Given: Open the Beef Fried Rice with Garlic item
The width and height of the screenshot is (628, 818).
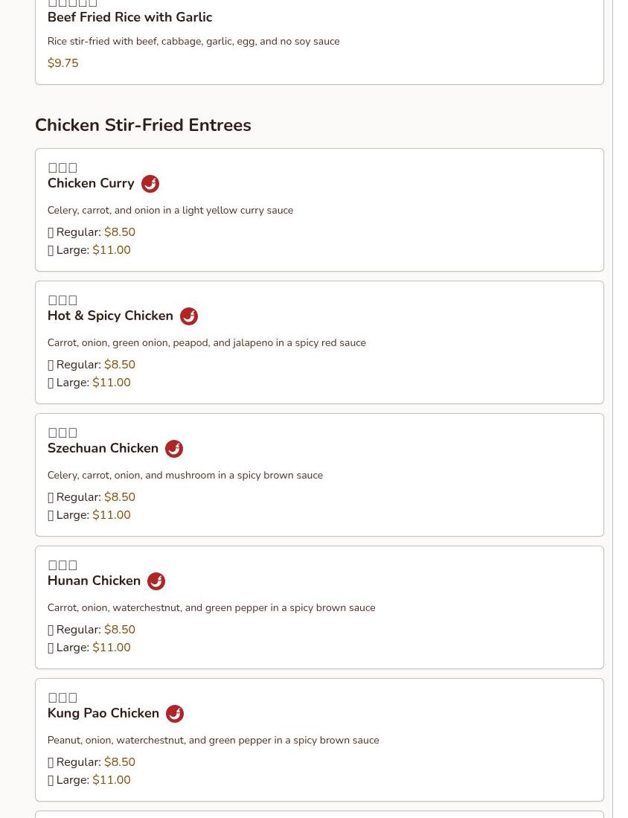Looking at the screenshot, I should 129,17.
